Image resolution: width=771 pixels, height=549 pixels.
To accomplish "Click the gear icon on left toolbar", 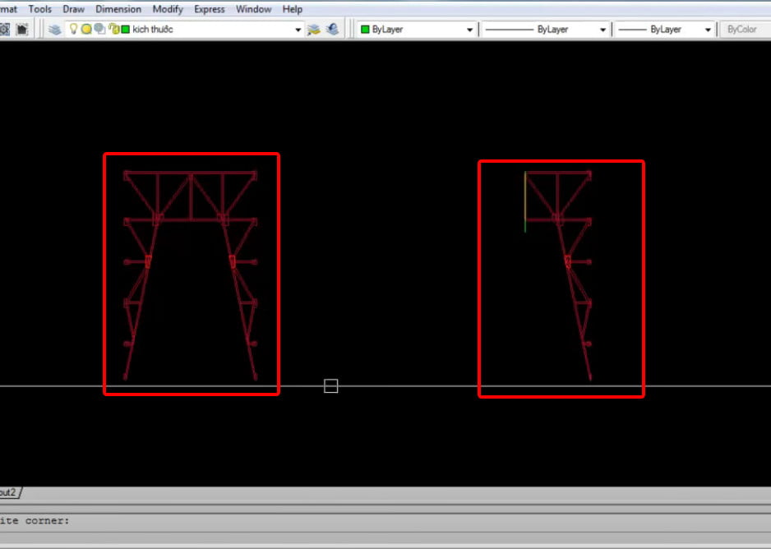I will [5, 30].
